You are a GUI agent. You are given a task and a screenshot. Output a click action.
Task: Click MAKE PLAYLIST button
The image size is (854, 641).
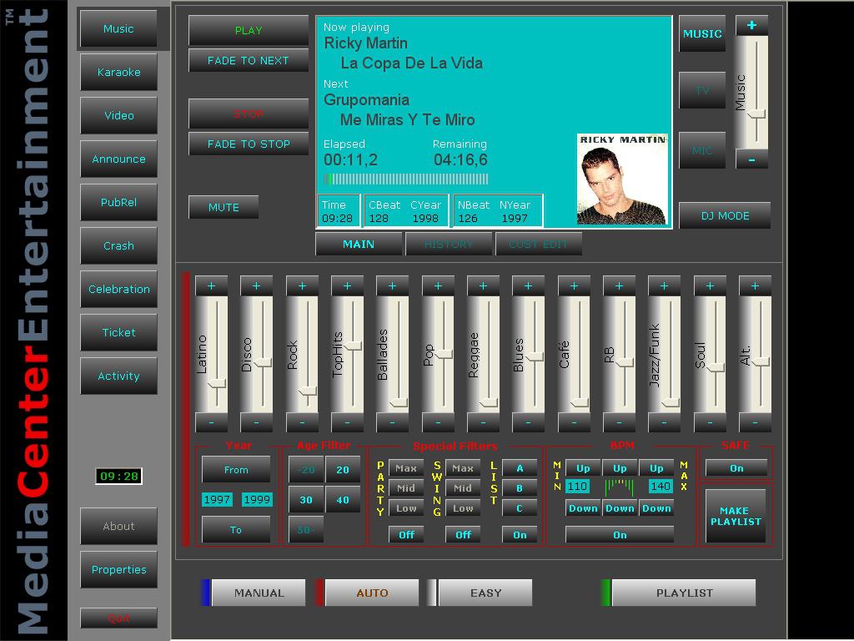[x=735, y=516]
